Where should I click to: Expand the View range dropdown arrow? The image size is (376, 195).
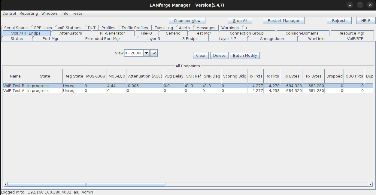click(147, 53)
